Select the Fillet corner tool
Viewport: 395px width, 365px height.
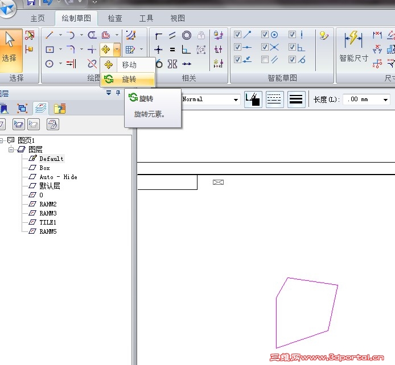click(x=71, y=49)
